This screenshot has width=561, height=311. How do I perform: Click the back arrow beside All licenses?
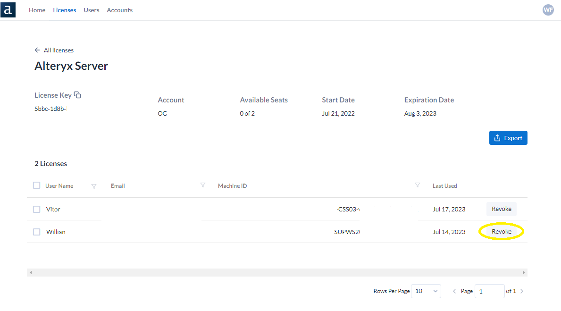pos(37,50)
